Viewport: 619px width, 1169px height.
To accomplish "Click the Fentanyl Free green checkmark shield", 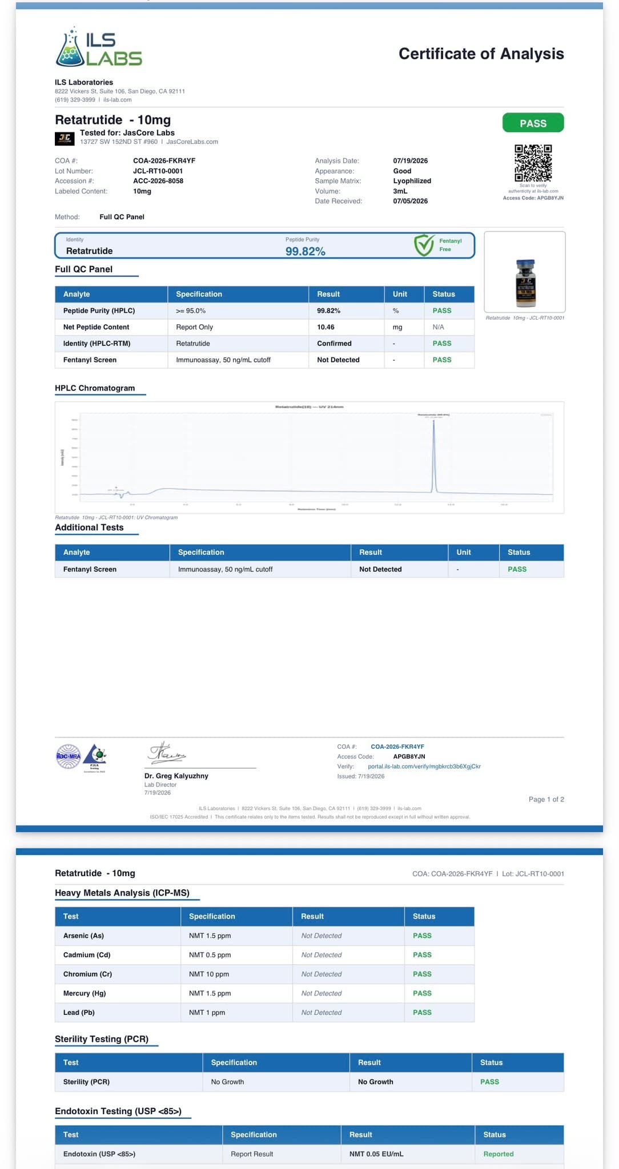I will pyautogui.click(x=424, y=245).
